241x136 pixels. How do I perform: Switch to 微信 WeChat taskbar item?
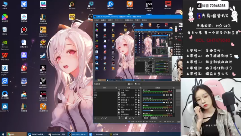click(x=17, y=134)
